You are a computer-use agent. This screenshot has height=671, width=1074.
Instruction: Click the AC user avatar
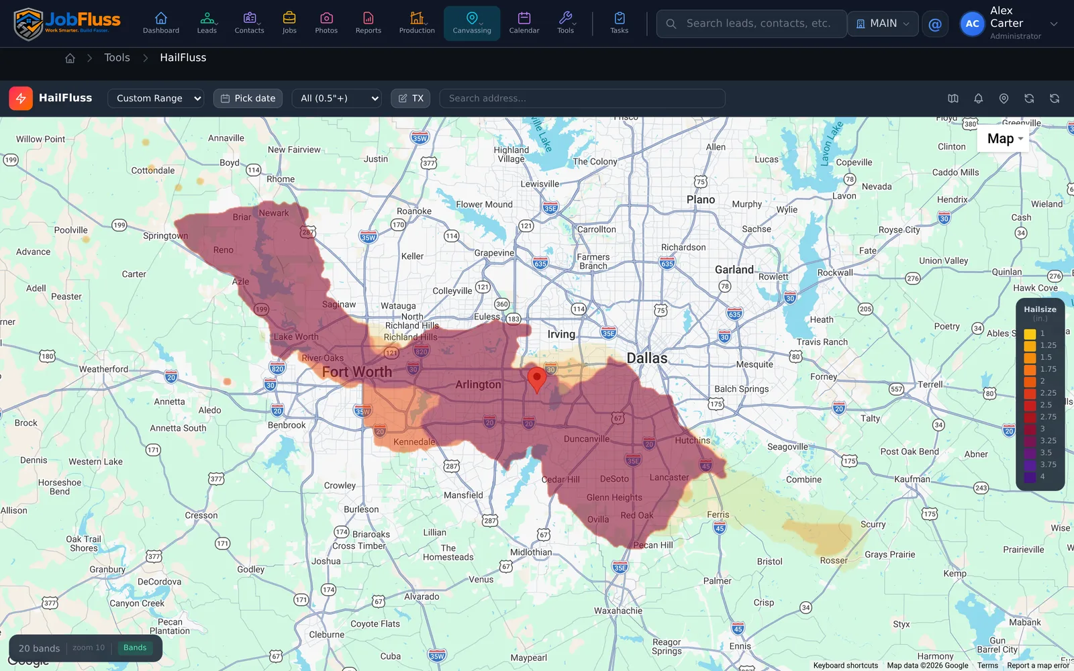pyautogui.click(x=973, y=24)
